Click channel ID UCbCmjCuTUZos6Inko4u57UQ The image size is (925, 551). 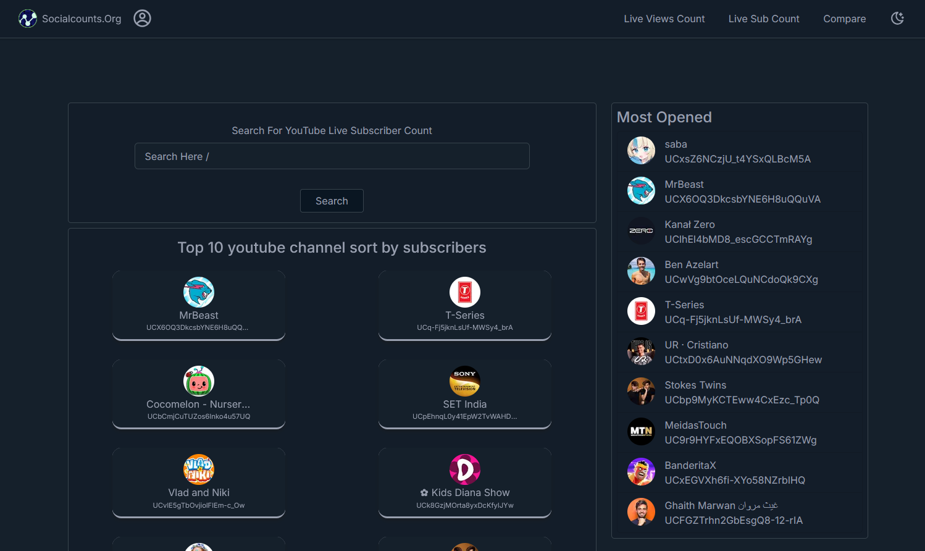tap(199, 416)
